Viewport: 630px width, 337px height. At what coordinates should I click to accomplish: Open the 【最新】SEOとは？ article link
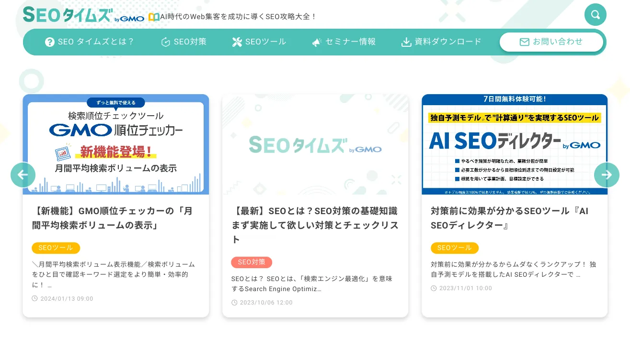point(315,225)
